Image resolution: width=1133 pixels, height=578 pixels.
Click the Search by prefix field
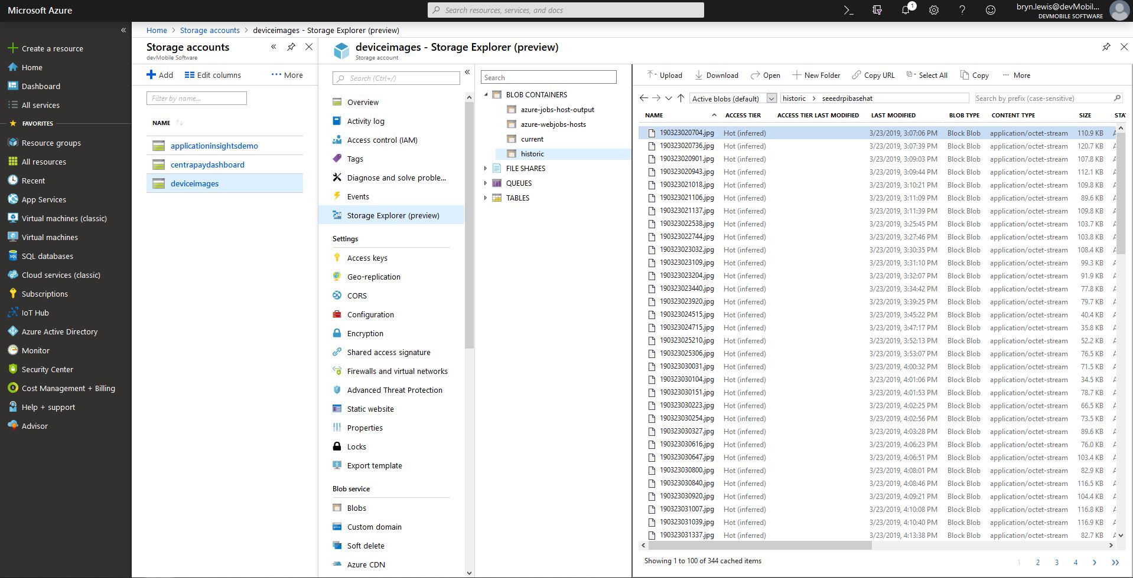tap(1043, 98)
